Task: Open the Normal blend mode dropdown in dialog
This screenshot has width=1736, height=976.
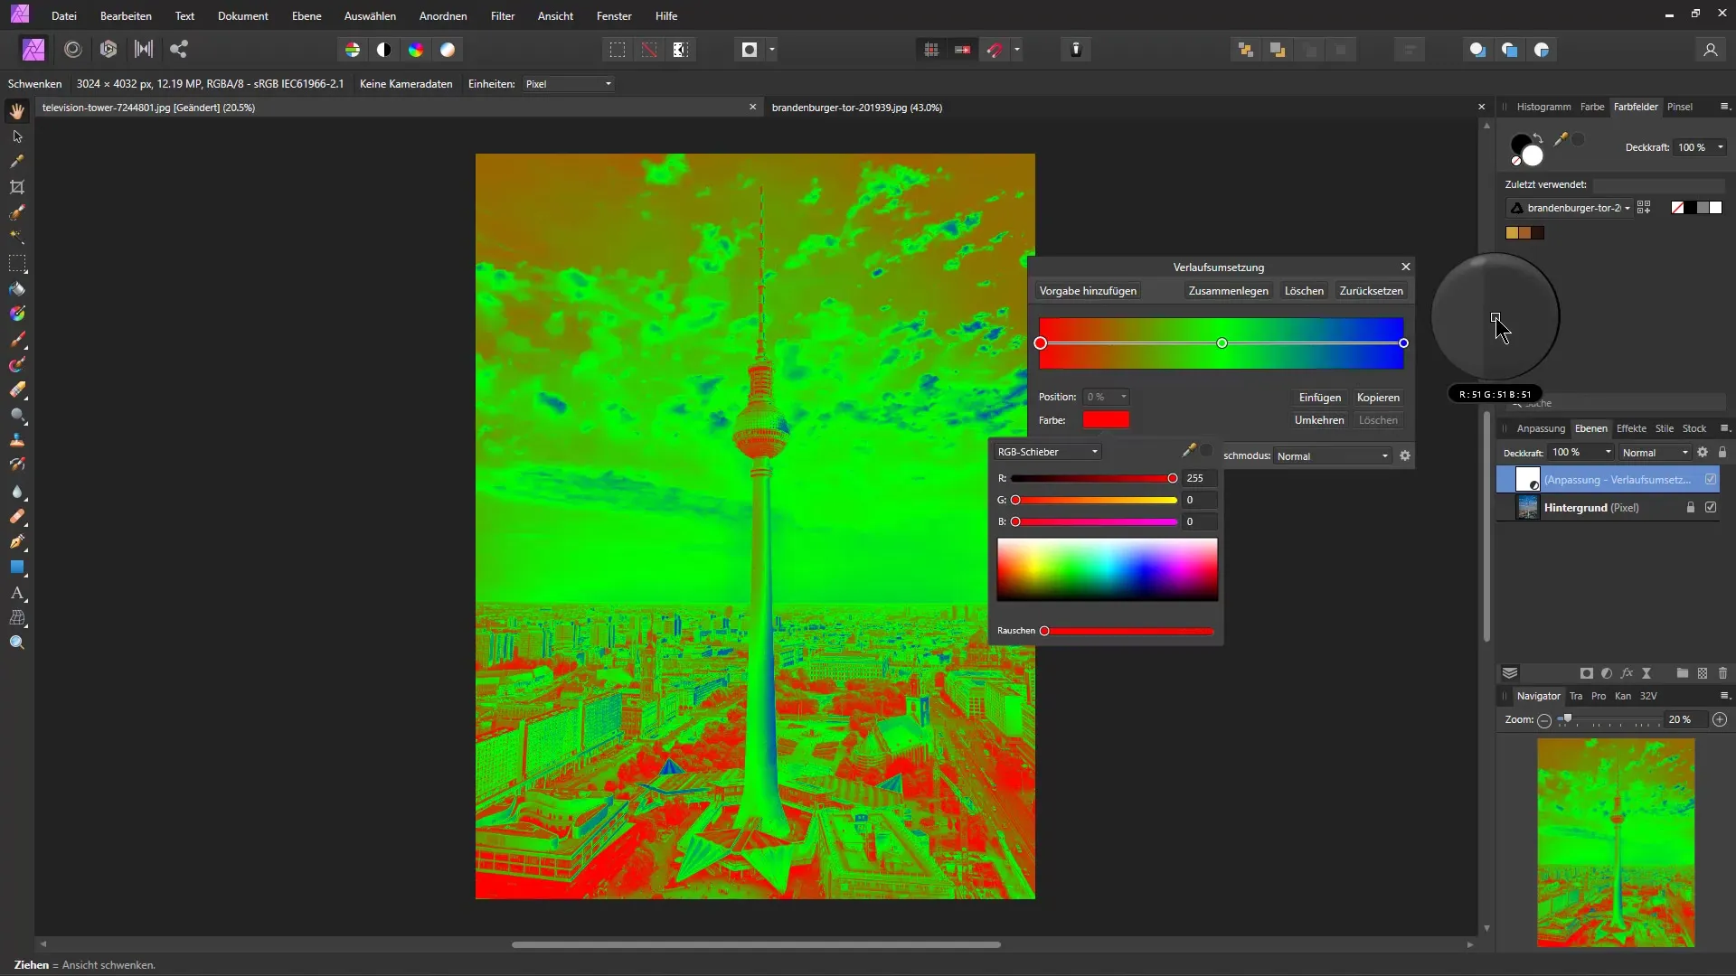Action: click(1332, 456)
